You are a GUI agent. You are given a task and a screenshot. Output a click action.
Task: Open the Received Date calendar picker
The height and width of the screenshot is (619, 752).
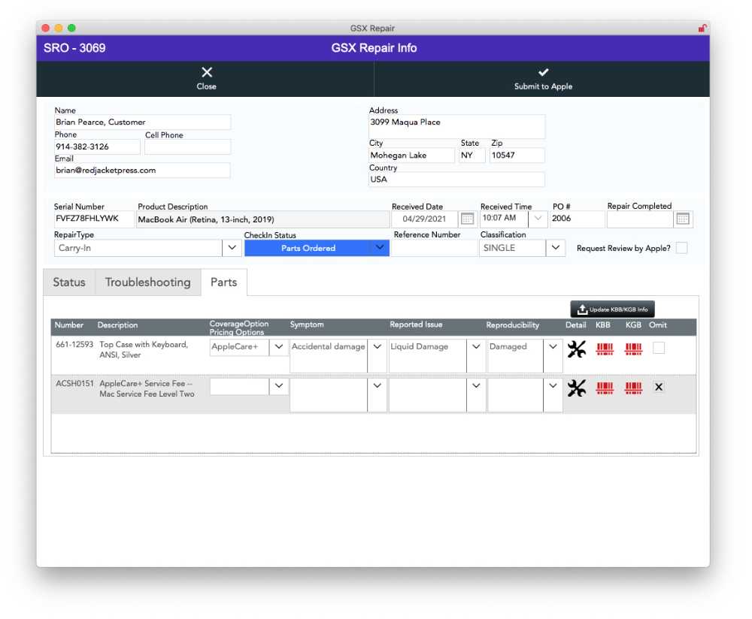click(467, 219)
